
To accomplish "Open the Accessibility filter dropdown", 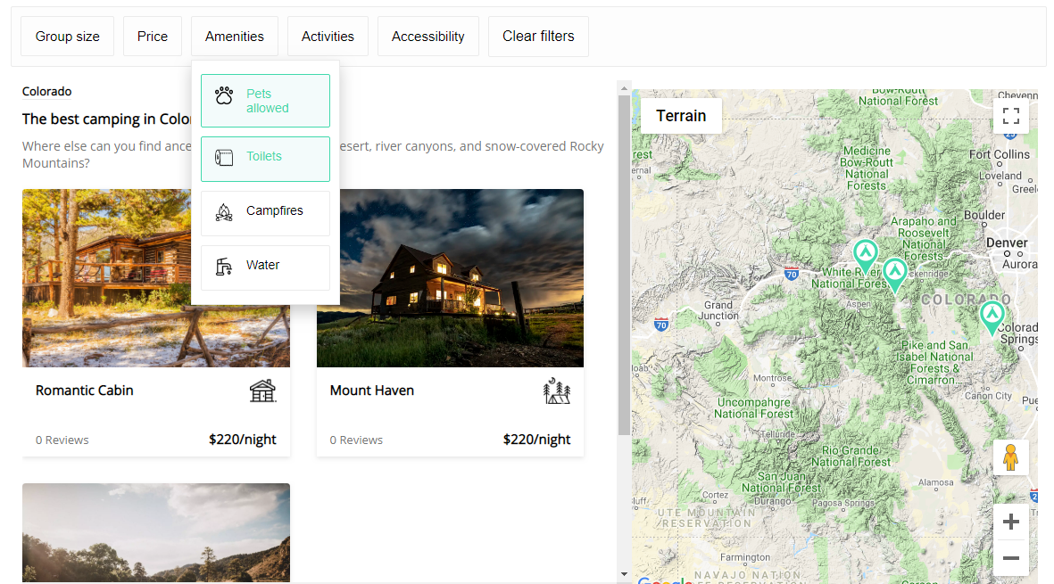I will (428, 37).
